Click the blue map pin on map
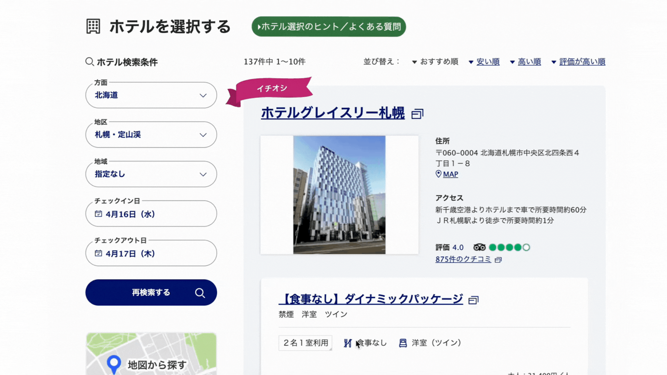This screenshot has width=667, height=375. point(114,363)
